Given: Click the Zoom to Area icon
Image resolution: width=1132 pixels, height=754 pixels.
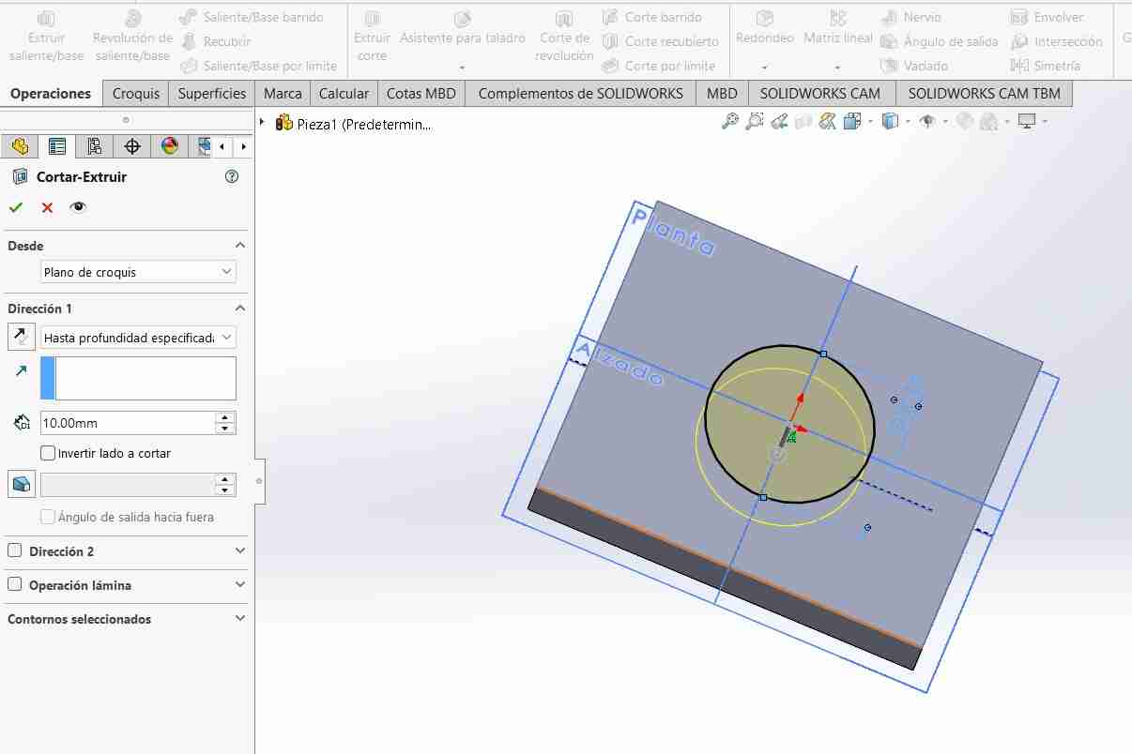Looking at the screenshot, I should pyautogui.click(x=755, y=122).
